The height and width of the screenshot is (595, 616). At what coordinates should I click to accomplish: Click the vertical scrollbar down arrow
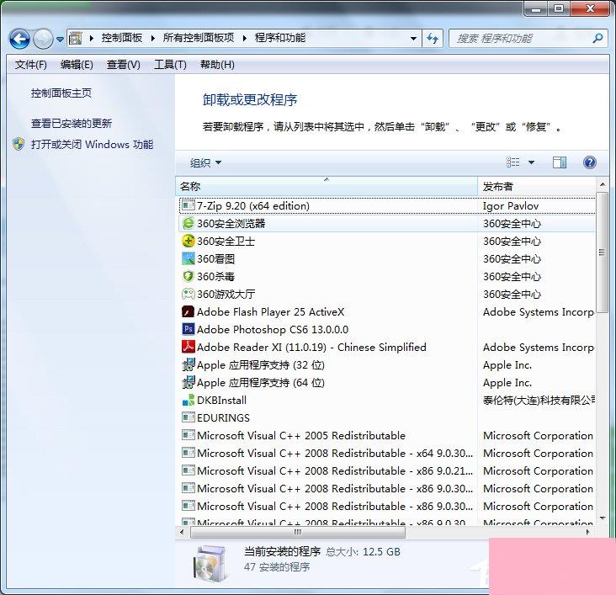point(602,518)
